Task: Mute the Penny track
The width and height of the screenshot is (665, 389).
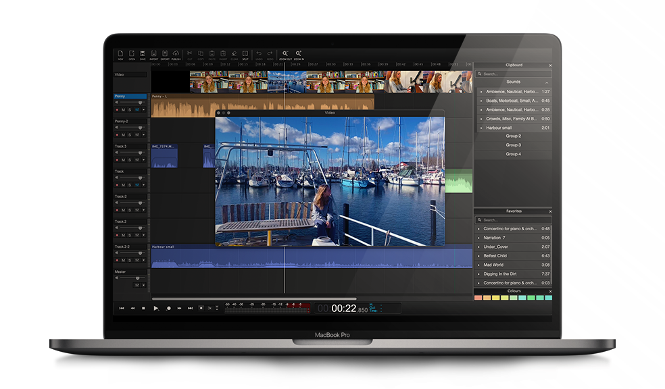Action: [123, 109]
